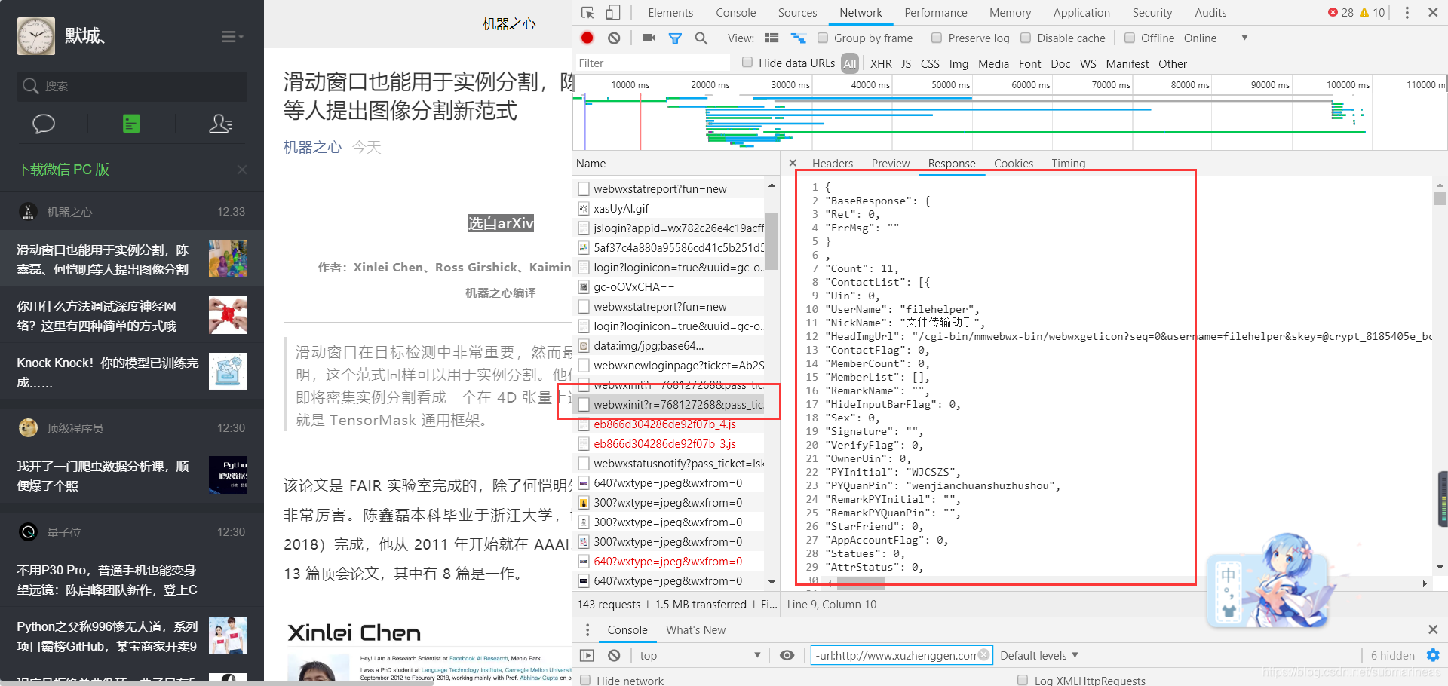This screenshot has width=1448, height=686.
Task: Select the All request type filter
Action: 850,63
